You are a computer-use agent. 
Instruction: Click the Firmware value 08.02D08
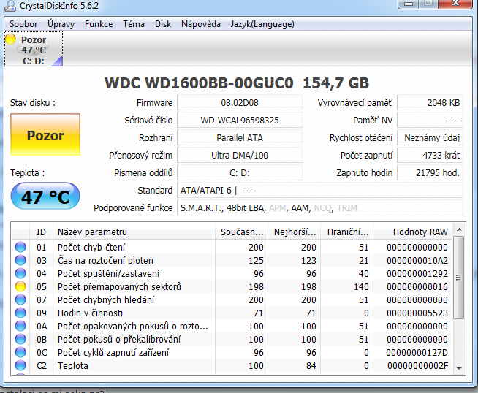pos(240,103)
